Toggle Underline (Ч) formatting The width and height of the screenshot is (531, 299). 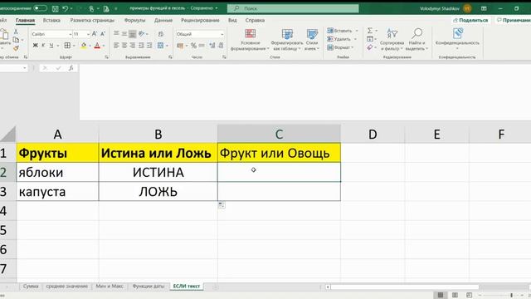click(x=51, y=46)
